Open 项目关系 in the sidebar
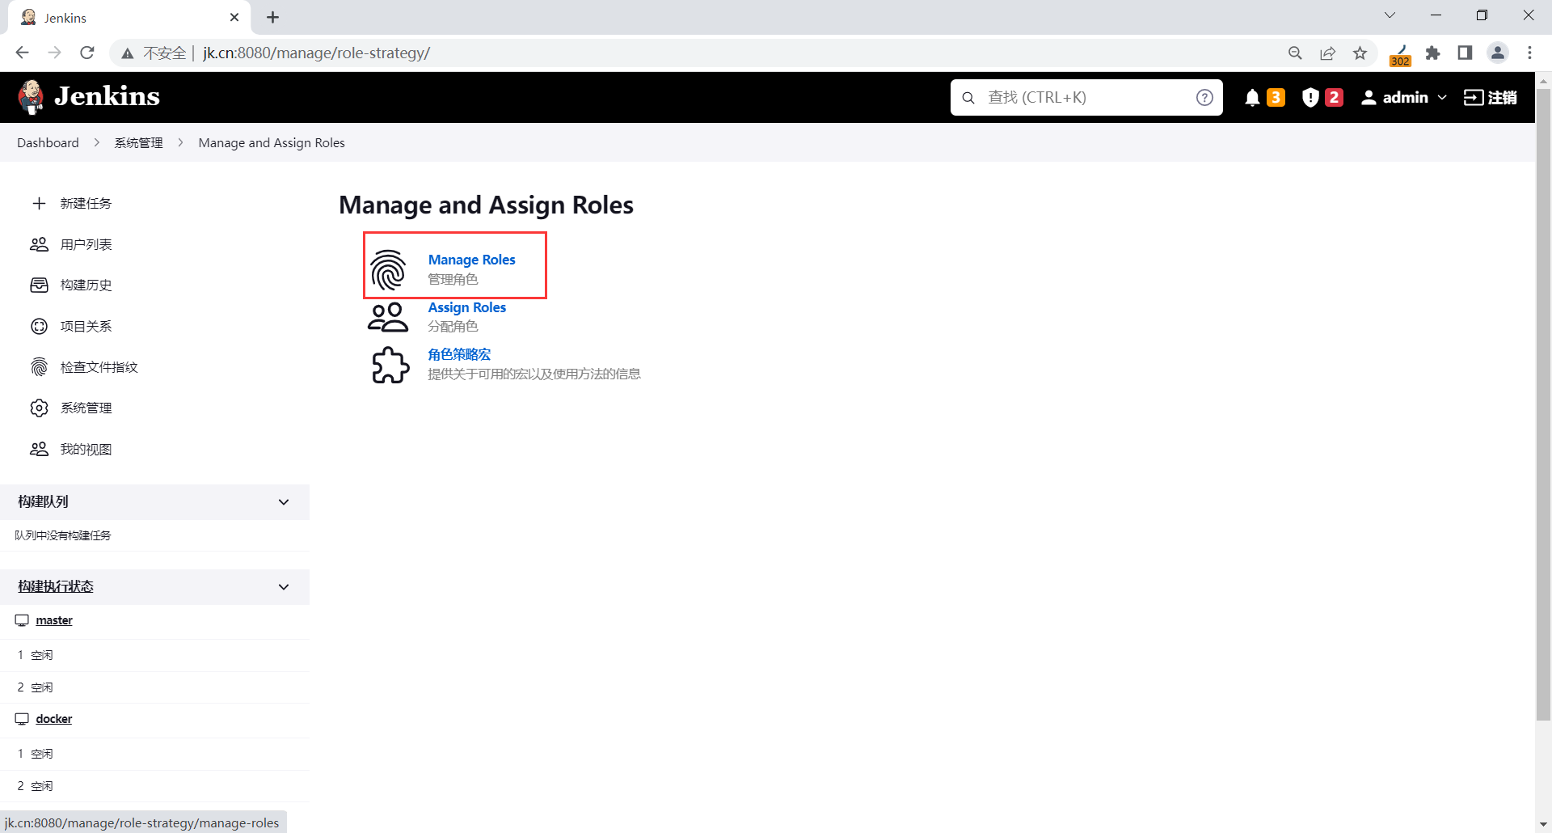The width and height of the screenshot is (1552, 833). coord(86,326)
